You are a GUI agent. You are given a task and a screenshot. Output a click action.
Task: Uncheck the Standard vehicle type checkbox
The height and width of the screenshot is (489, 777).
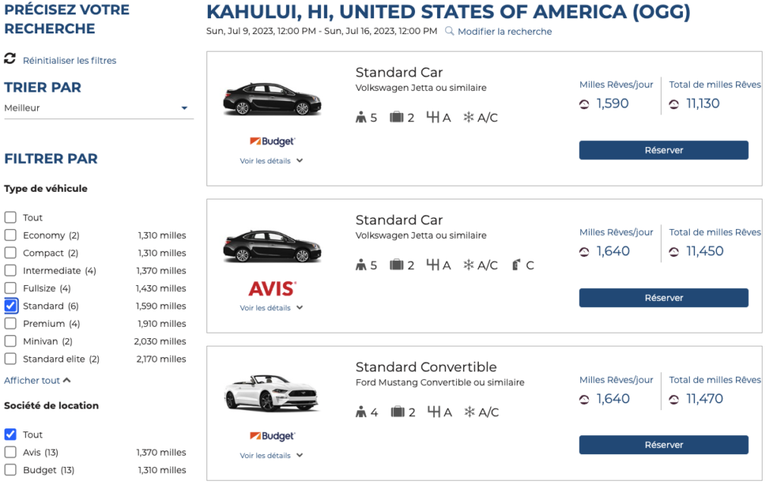click(11, 306)
